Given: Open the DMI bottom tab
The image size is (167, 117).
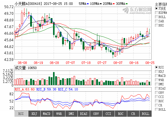Looking at the screenshot, I should tap(71, 114).
